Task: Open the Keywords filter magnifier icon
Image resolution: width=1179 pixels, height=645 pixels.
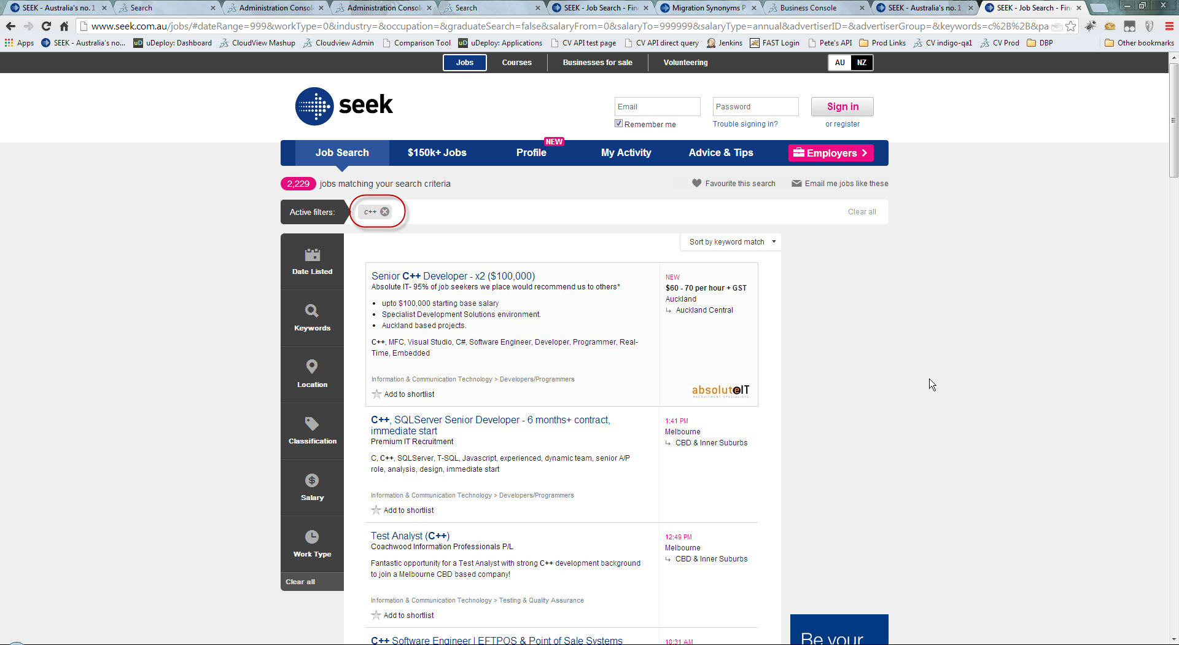Action: click(x=312, y=311)
